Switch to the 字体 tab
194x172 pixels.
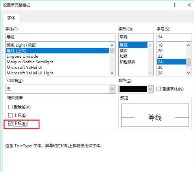pos(11,18)
